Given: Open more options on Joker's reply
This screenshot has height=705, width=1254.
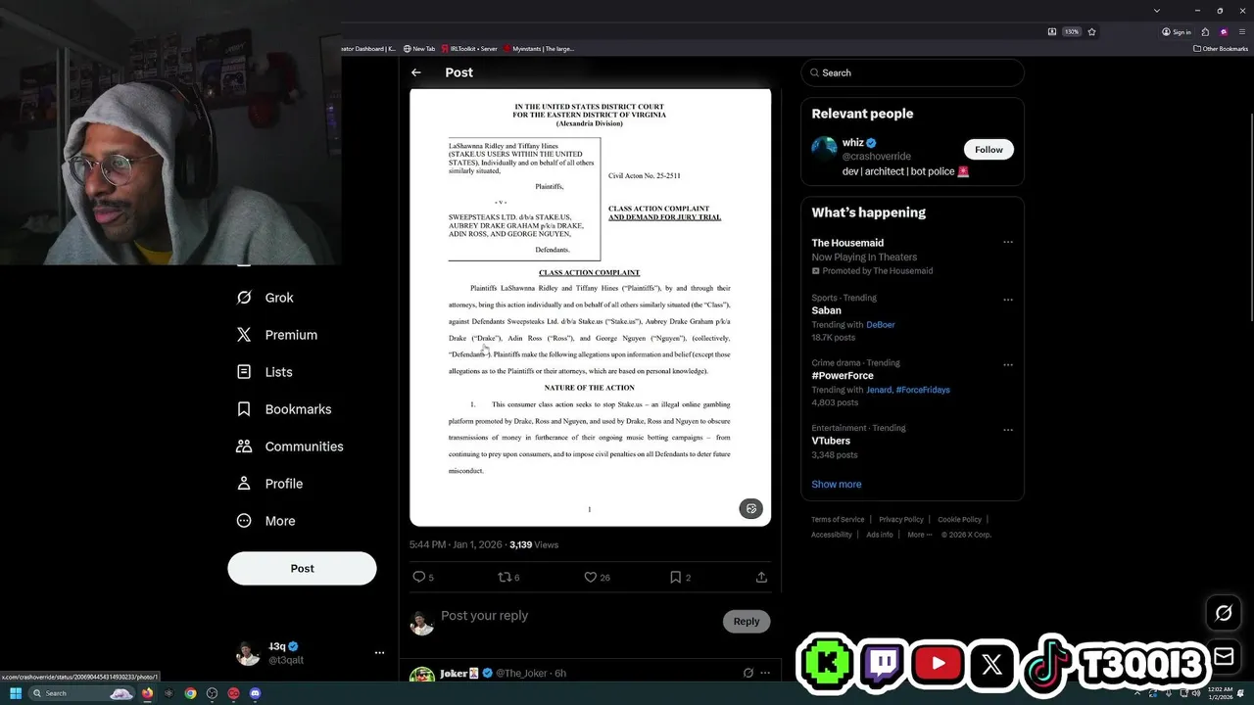Looking at the screenshot, I should (765, 673).
